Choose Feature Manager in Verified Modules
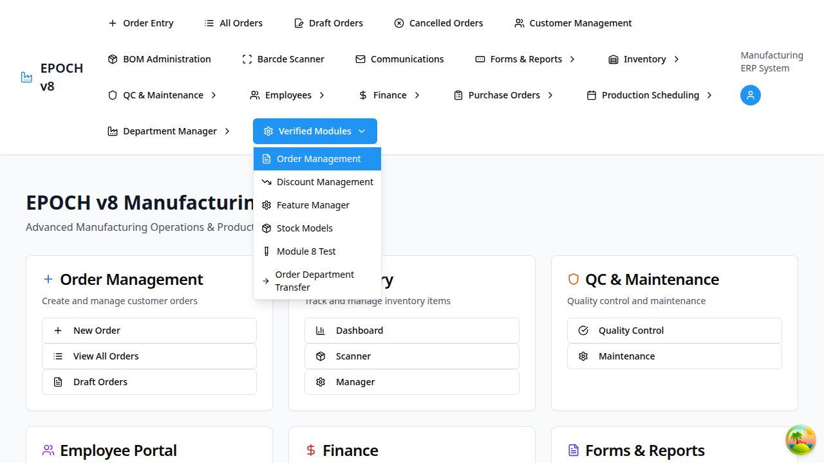 [x=313, y=205]
